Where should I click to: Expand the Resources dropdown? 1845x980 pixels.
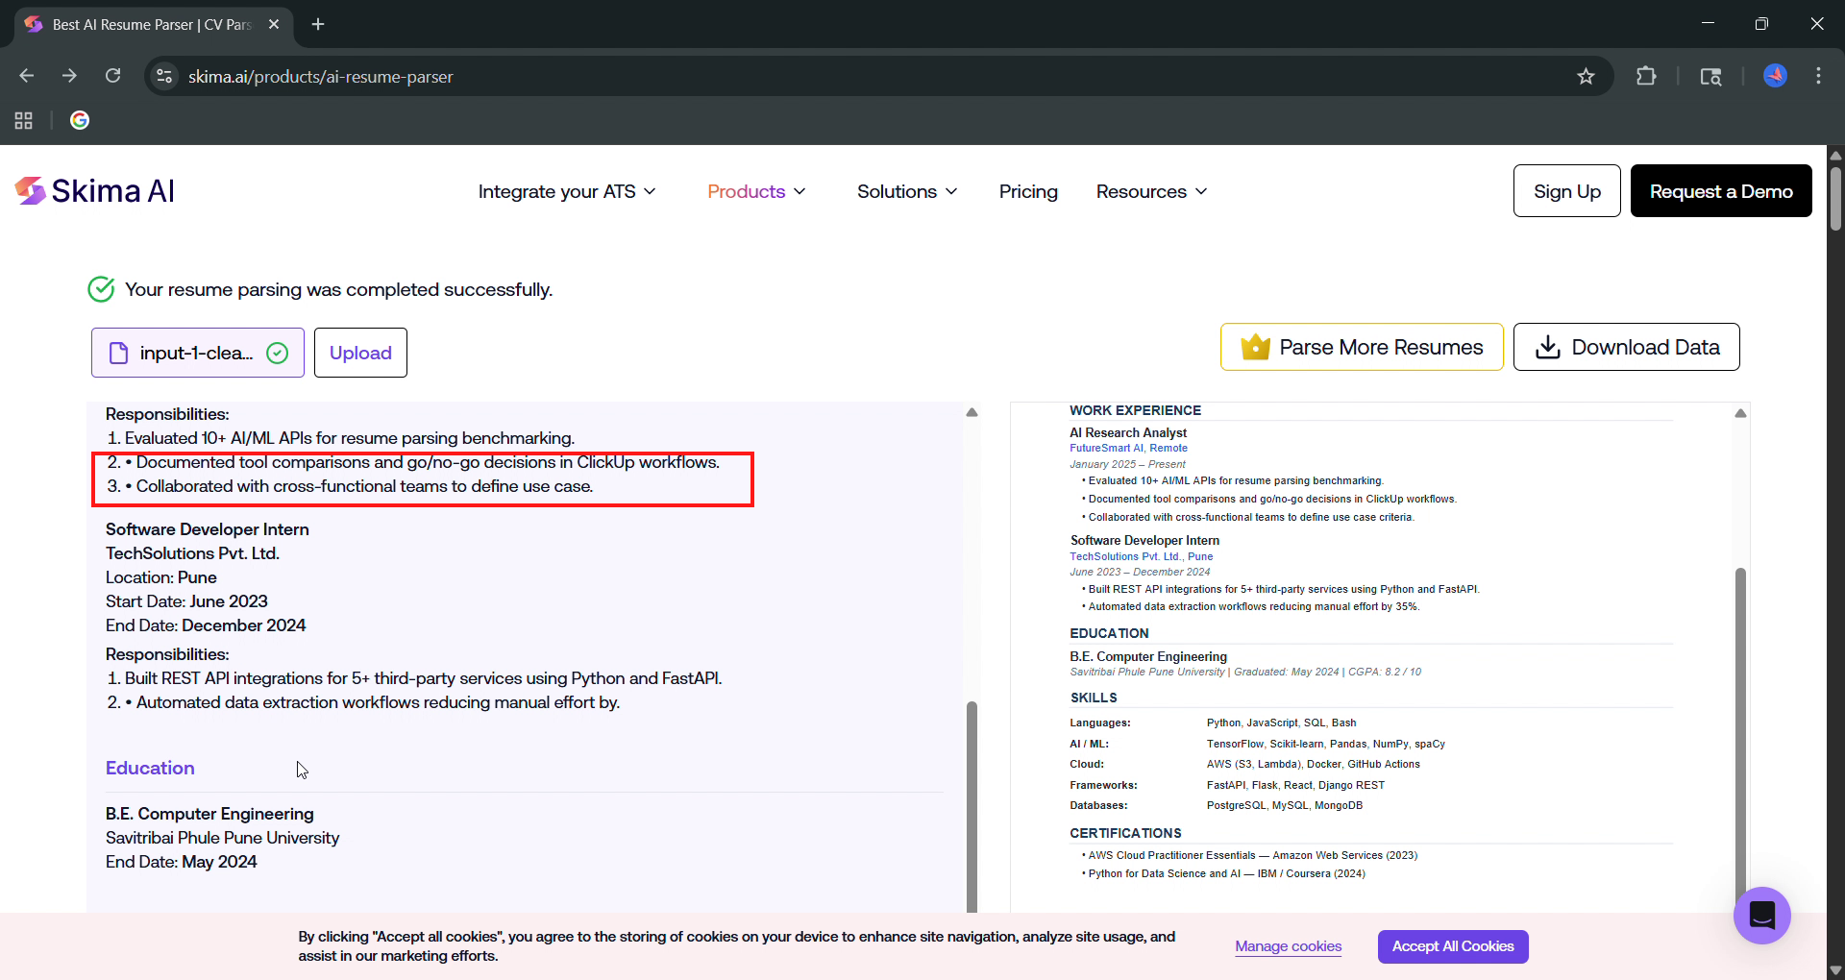[x=1151, y=191]
